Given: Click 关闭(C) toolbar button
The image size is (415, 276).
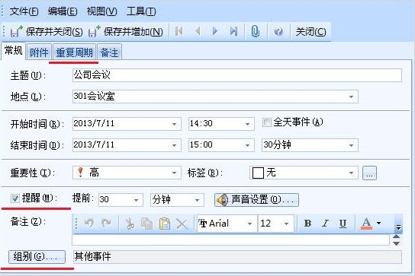Looking at the screenshot, I should tap(310, 32).
